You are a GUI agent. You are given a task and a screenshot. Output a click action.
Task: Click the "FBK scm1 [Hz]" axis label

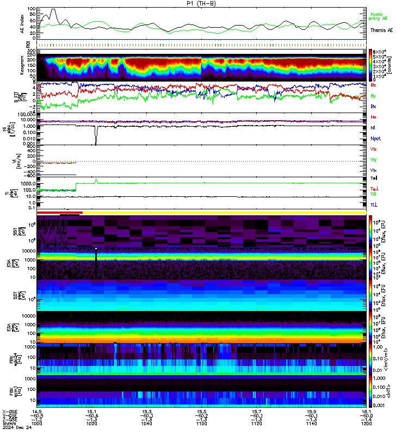coord(15,391)
